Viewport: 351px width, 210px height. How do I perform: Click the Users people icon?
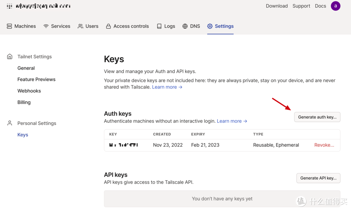[x=80, y=26]
